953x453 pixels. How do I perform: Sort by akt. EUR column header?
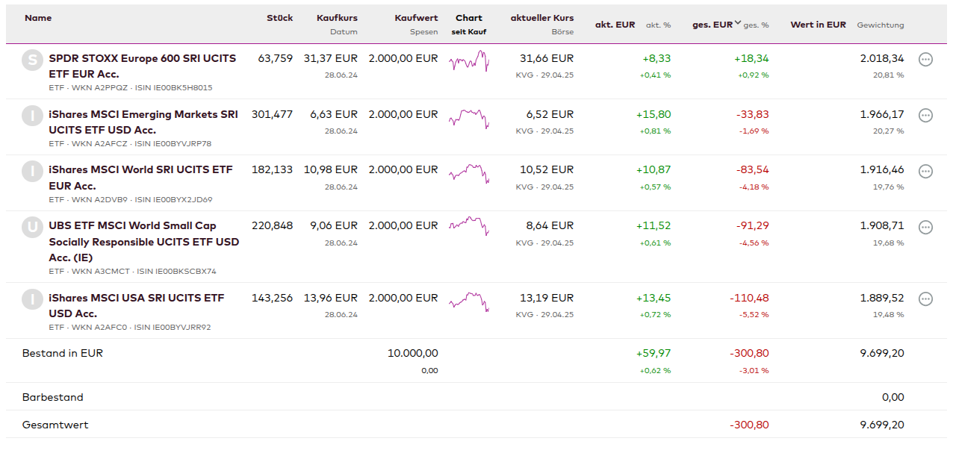pos(615,25)
